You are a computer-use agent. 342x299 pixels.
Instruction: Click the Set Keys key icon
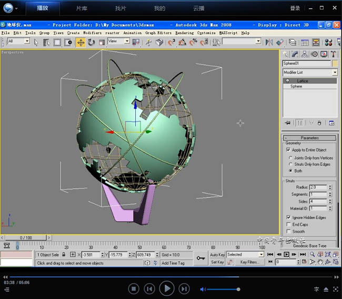click(x=200, y=258)
